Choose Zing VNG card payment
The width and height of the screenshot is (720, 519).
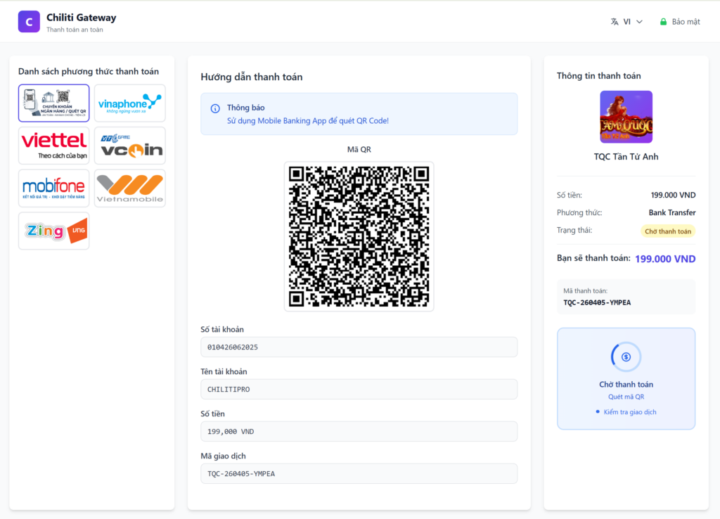(54, 231)
